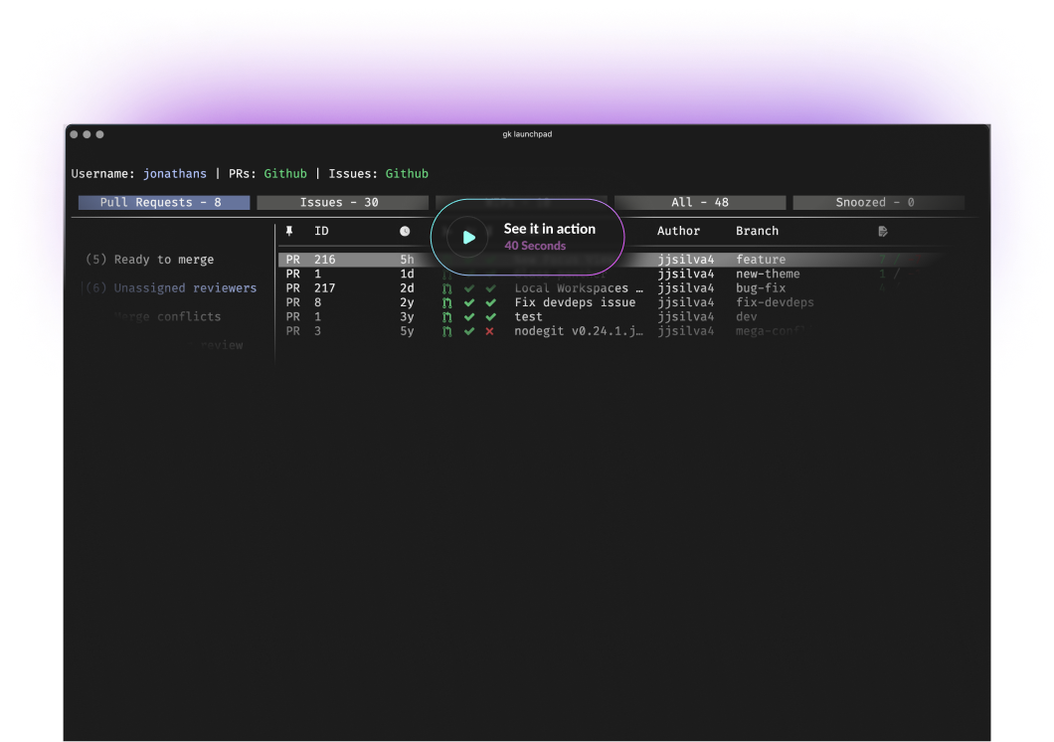Screen dimensions: 1054x742
Task: Select the PR 217 row ID
Action: coord(325,288)
